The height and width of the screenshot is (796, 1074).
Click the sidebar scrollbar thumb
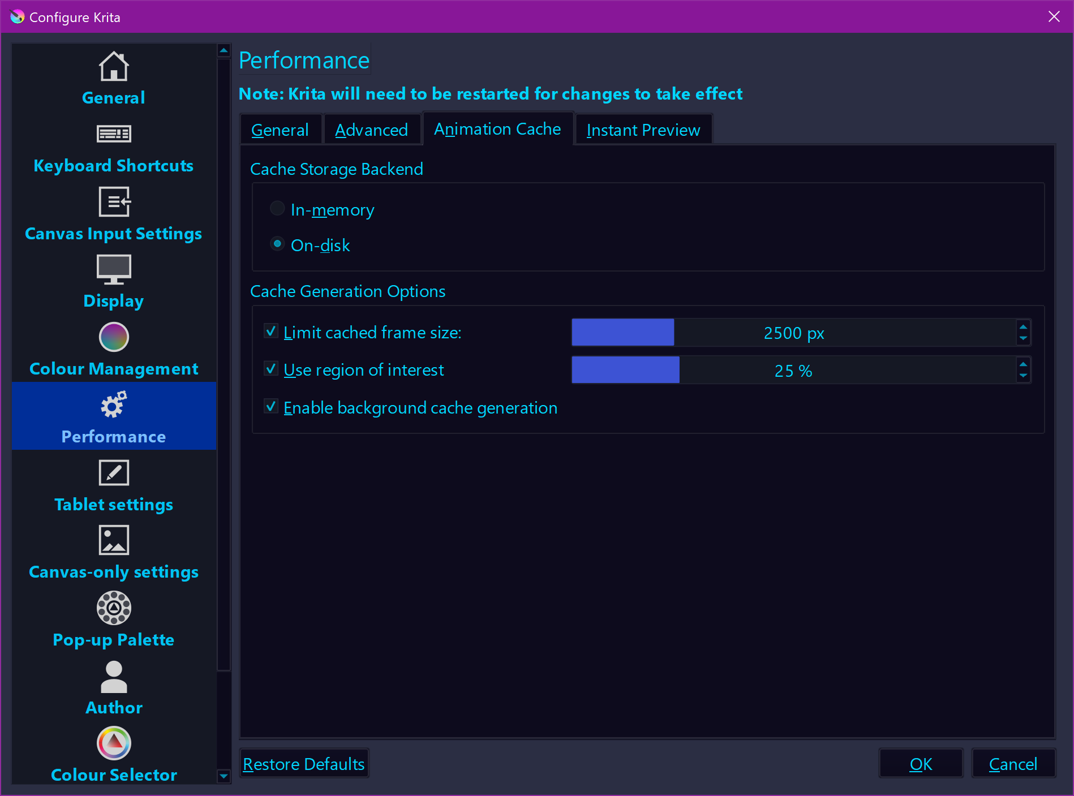224,364
